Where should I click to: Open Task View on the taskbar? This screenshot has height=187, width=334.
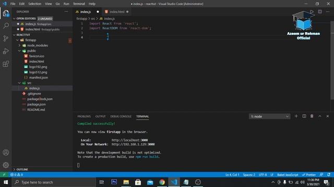[102, 182]
